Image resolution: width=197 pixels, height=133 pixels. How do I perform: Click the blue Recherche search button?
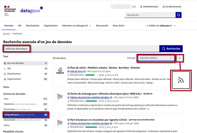click(171, 49)
